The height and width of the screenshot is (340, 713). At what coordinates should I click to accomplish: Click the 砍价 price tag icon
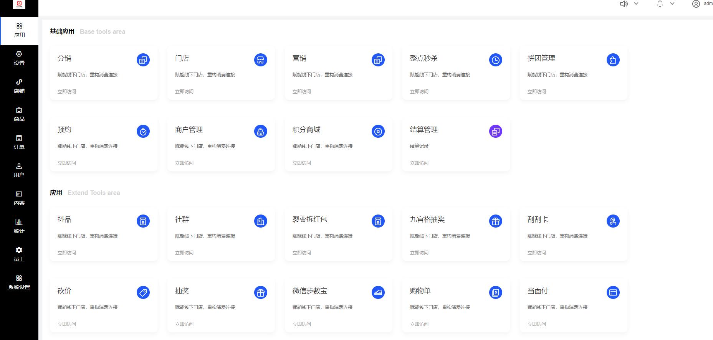(x=143, y=292)
